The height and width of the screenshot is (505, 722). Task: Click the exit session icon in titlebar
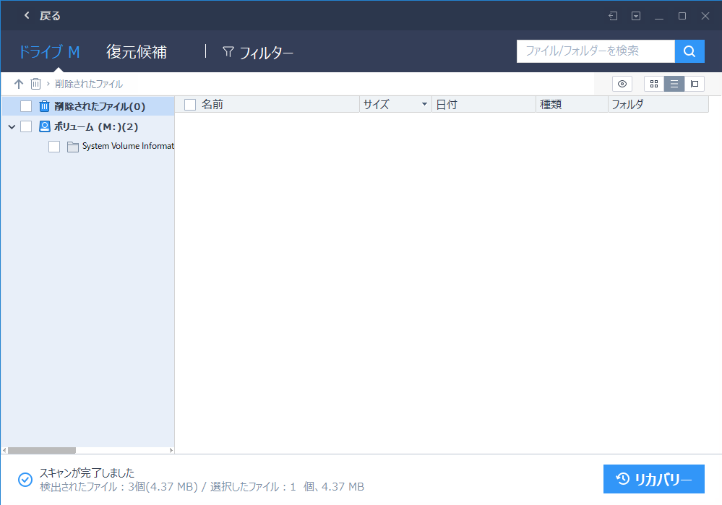click(x=614, y=15)
